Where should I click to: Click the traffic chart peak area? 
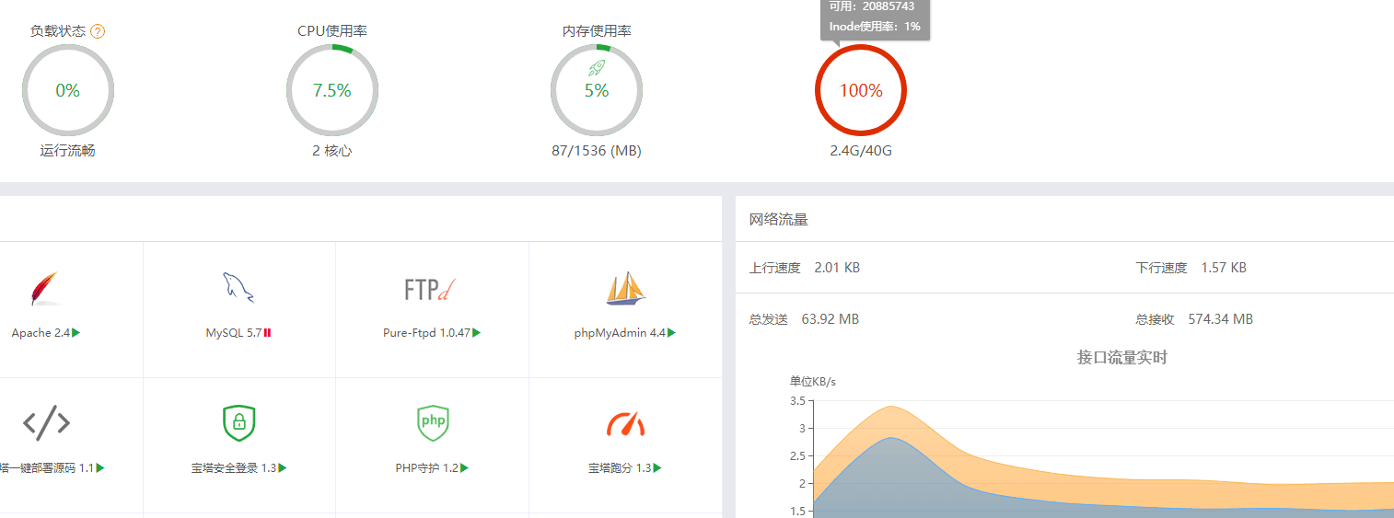pyautogui.click(x=889, y=423)
